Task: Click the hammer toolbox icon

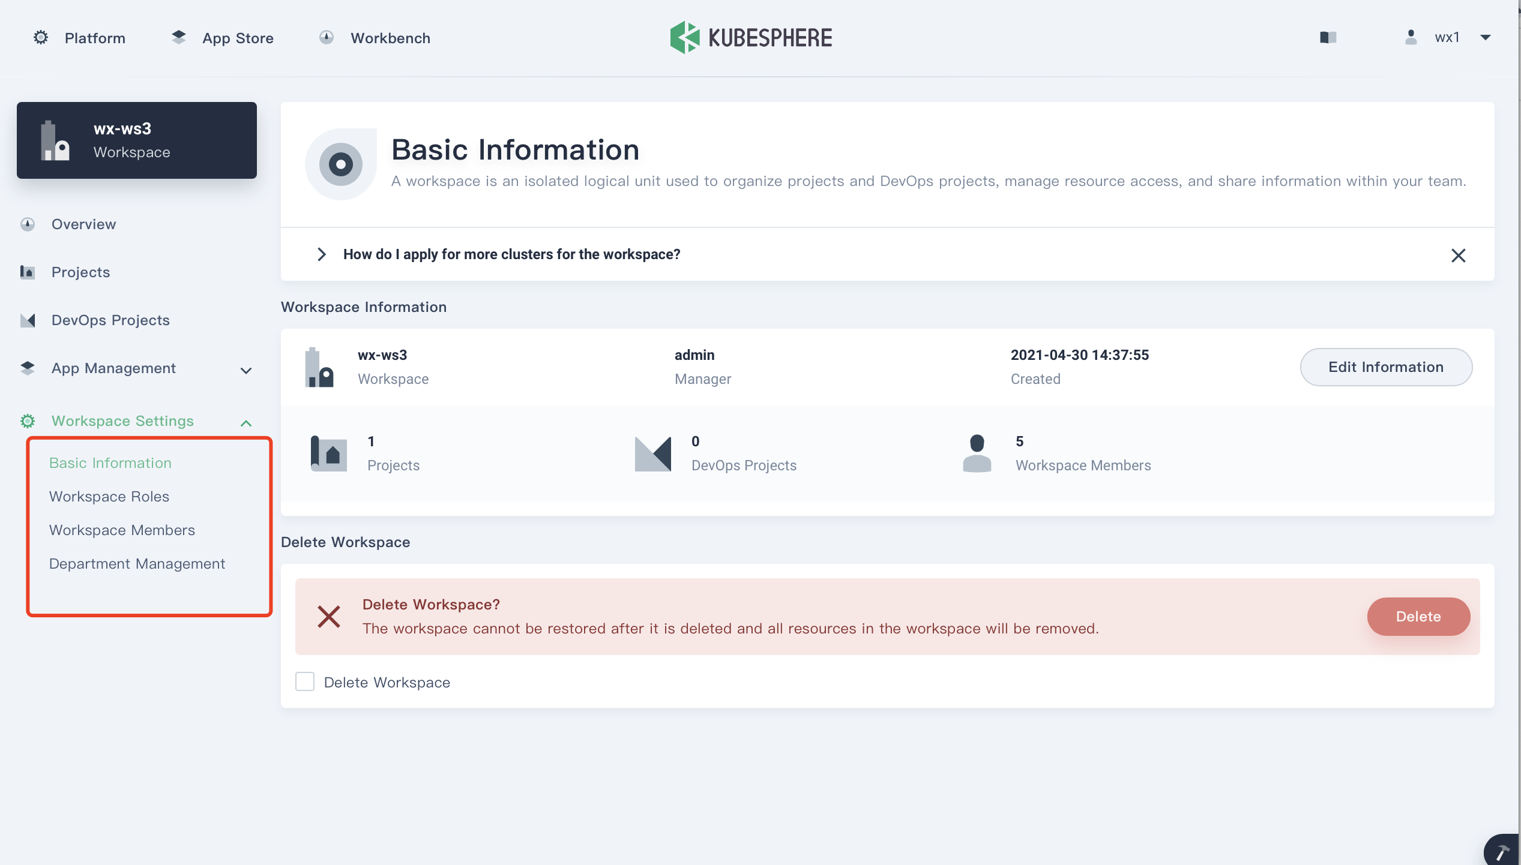Action: (1502, 851)
